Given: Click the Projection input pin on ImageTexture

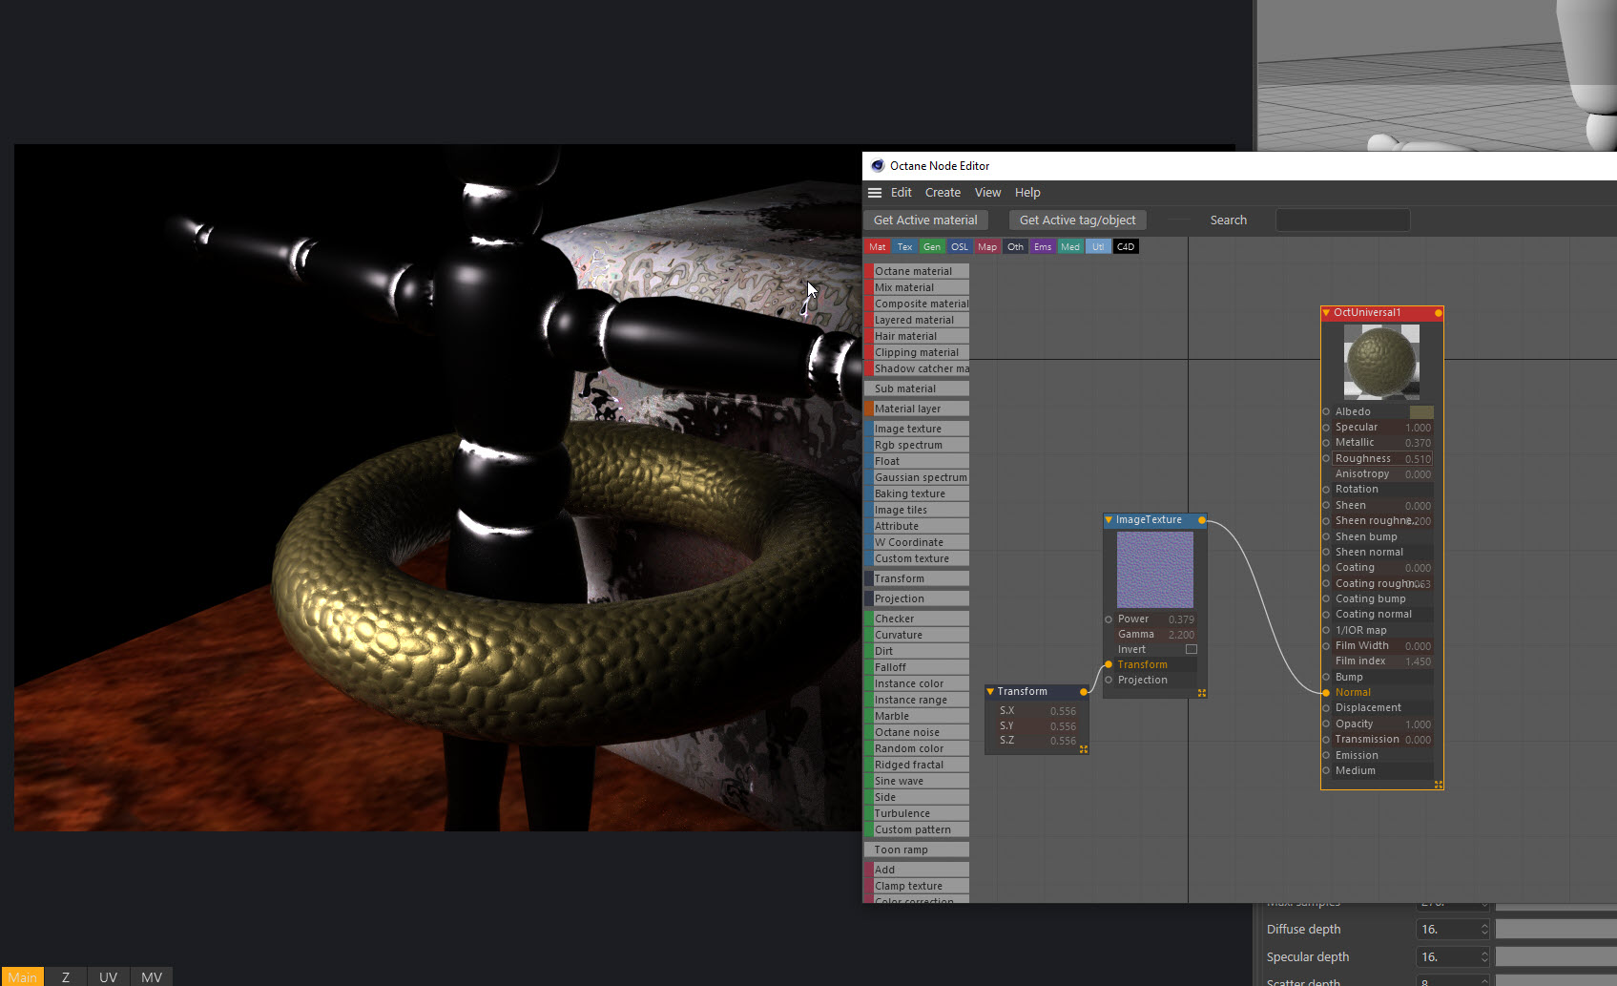Looking at the screenshot, I should (1109, 681).
